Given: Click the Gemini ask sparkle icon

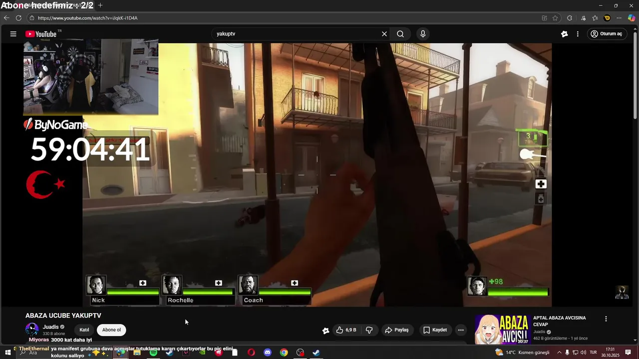Looking at the screenshot, I should click(x=565, y=34).
